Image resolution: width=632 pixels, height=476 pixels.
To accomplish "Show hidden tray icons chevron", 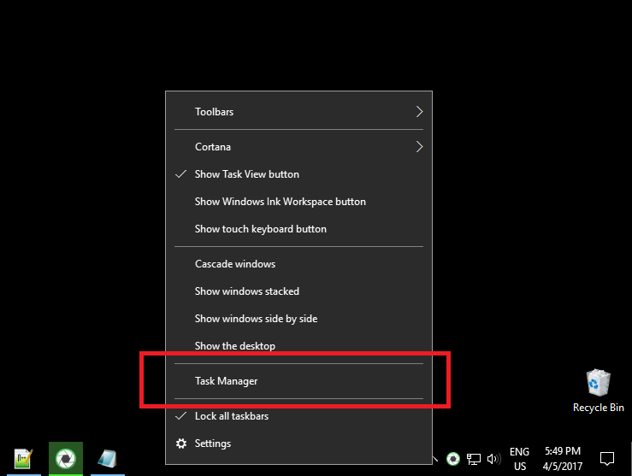I will 435,459.
